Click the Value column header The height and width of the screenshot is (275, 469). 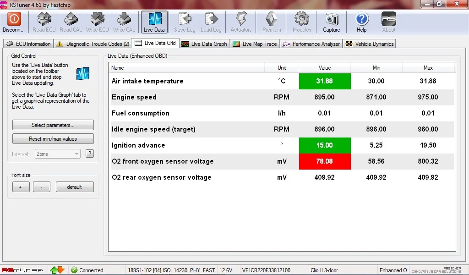click(x=325, y=68)
